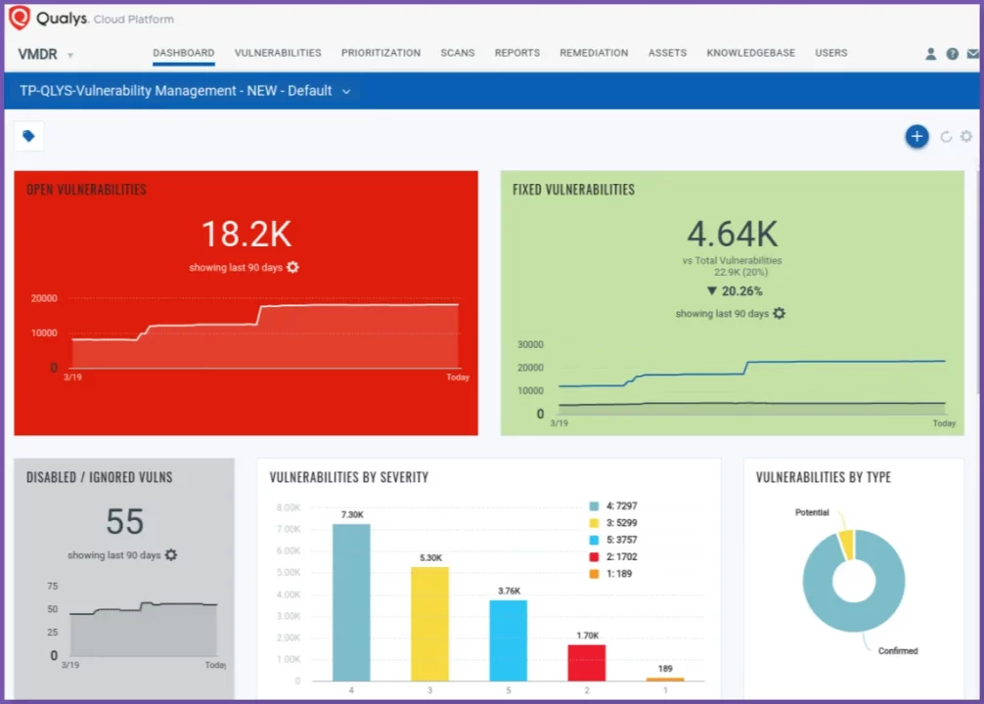The image size is (984, 704).
Task: Open the user profile icon
Action: pos(929,54)
